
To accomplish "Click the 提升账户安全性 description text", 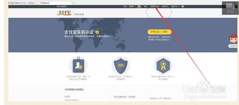I will click(x=121, y=78).
